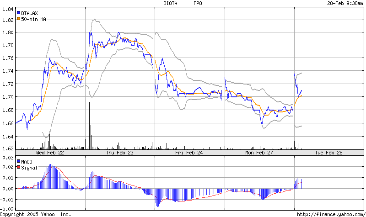Viewport: 366px width, 217px height.
Task: Click the 1.70 price axis label
Action: coord(8,96)
